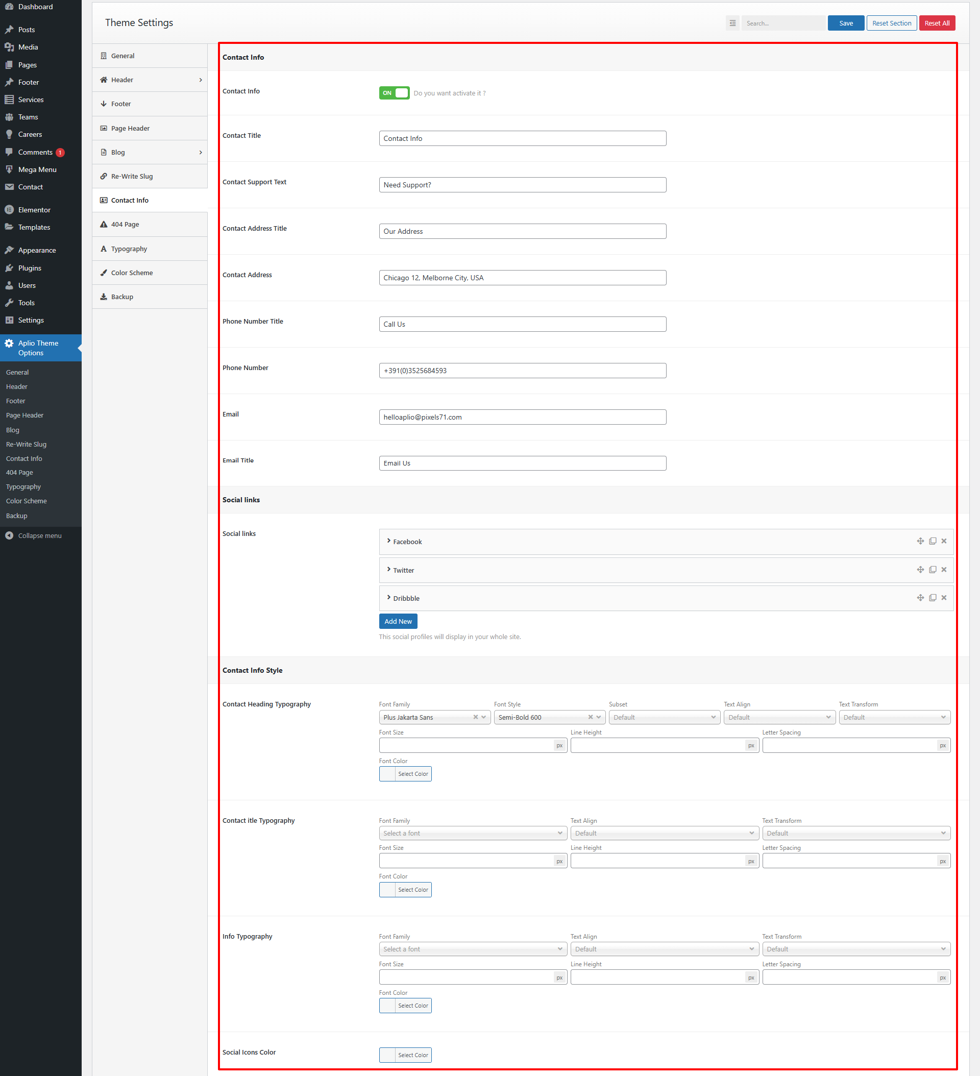Expand the Dribbble social link entry

(x=389, y=597)
